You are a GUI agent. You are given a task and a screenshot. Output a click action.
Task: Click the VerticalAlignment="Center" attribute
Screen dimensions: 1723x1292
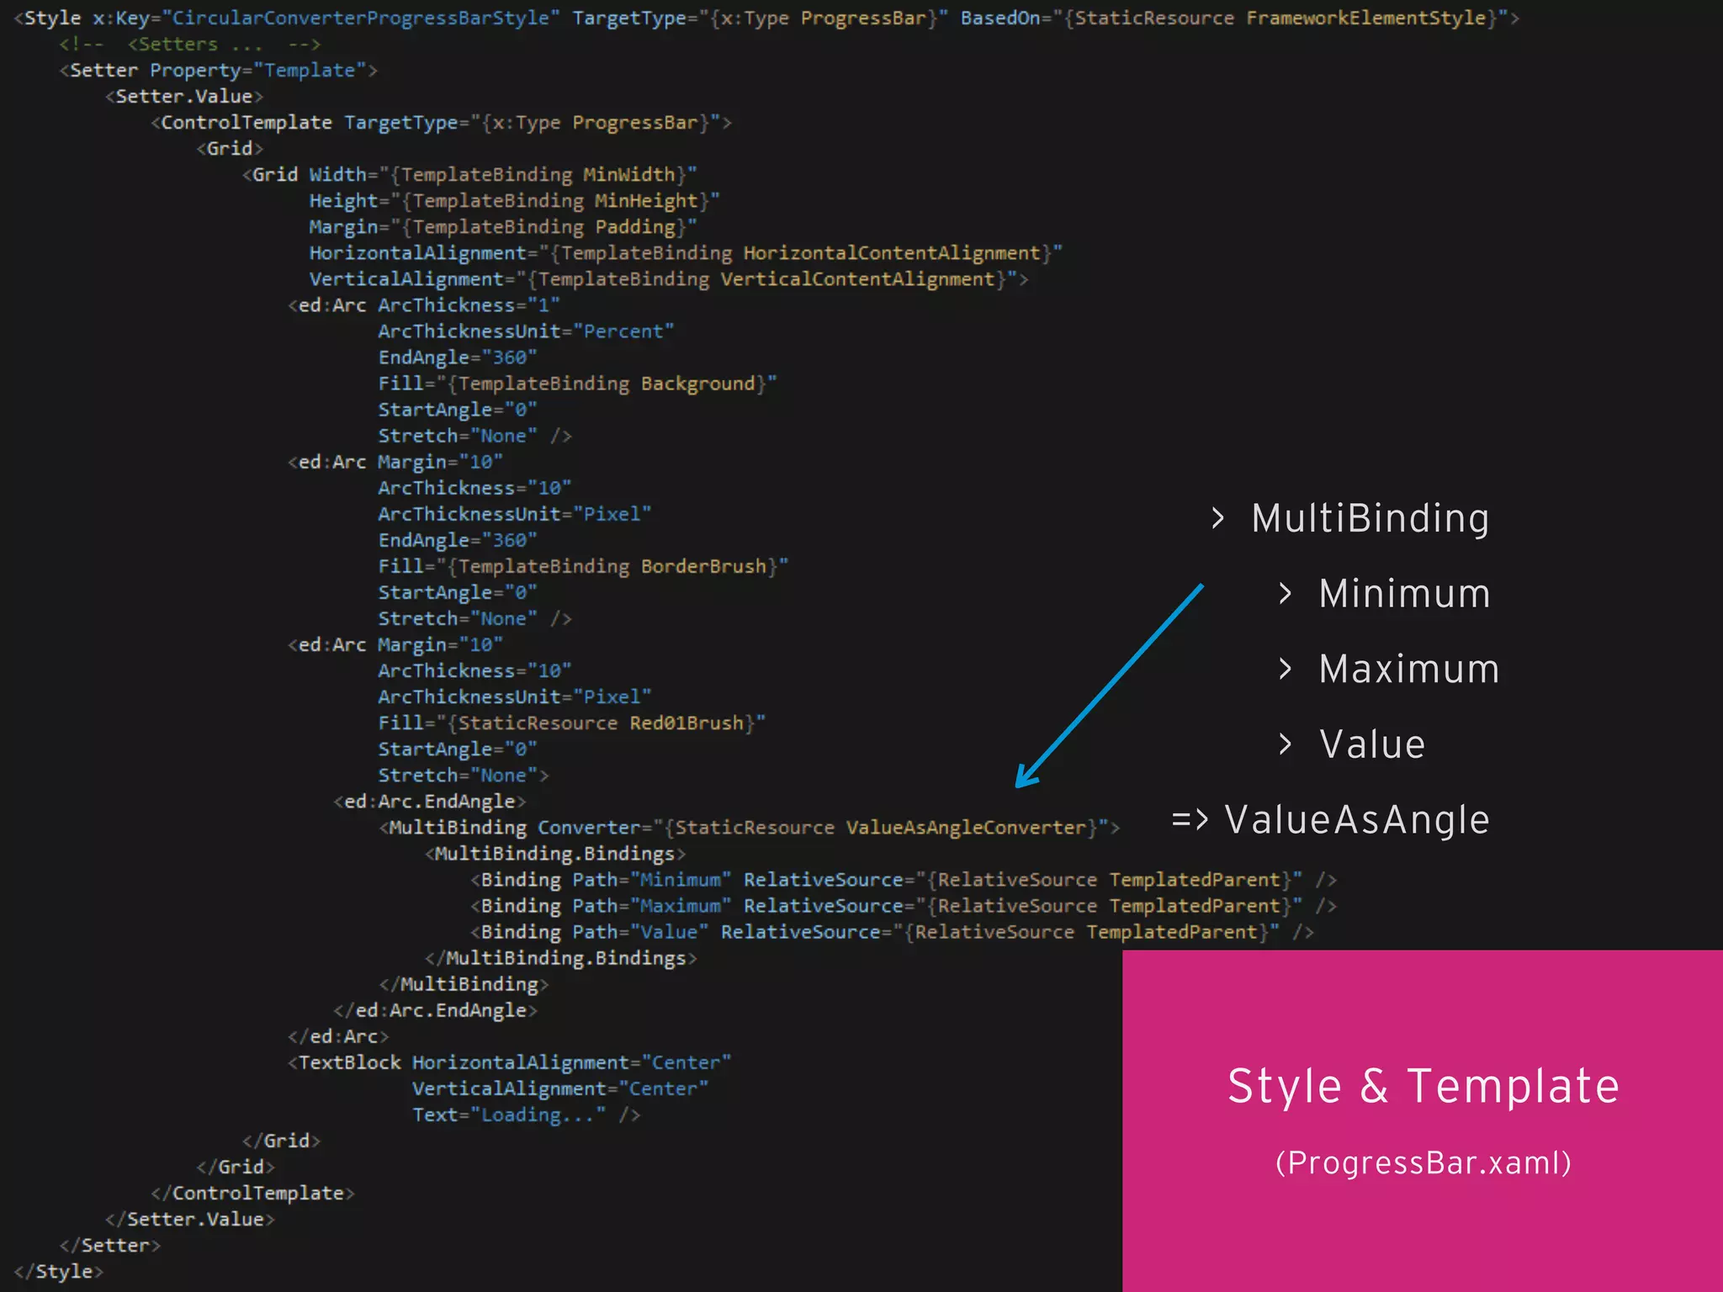[560, 1088]
